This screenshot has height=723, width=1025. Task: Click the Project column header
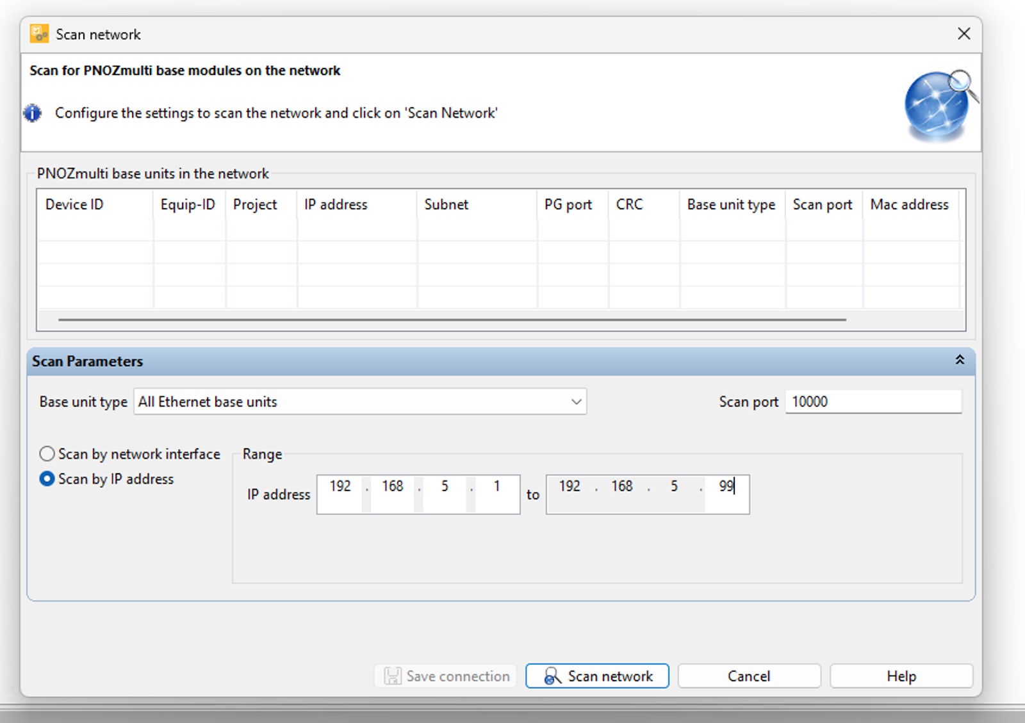261,205
